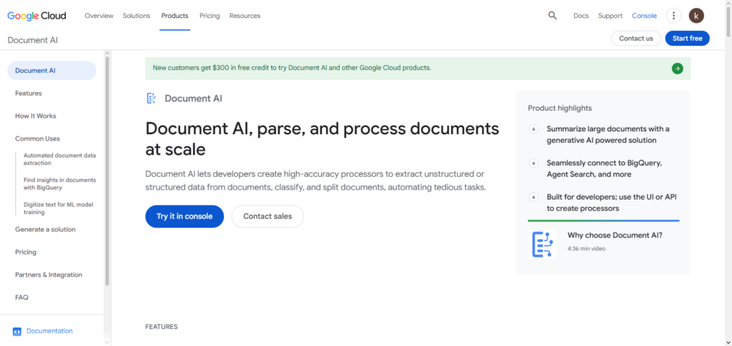Click the '4:36 min video' caption

pos(586,249)
